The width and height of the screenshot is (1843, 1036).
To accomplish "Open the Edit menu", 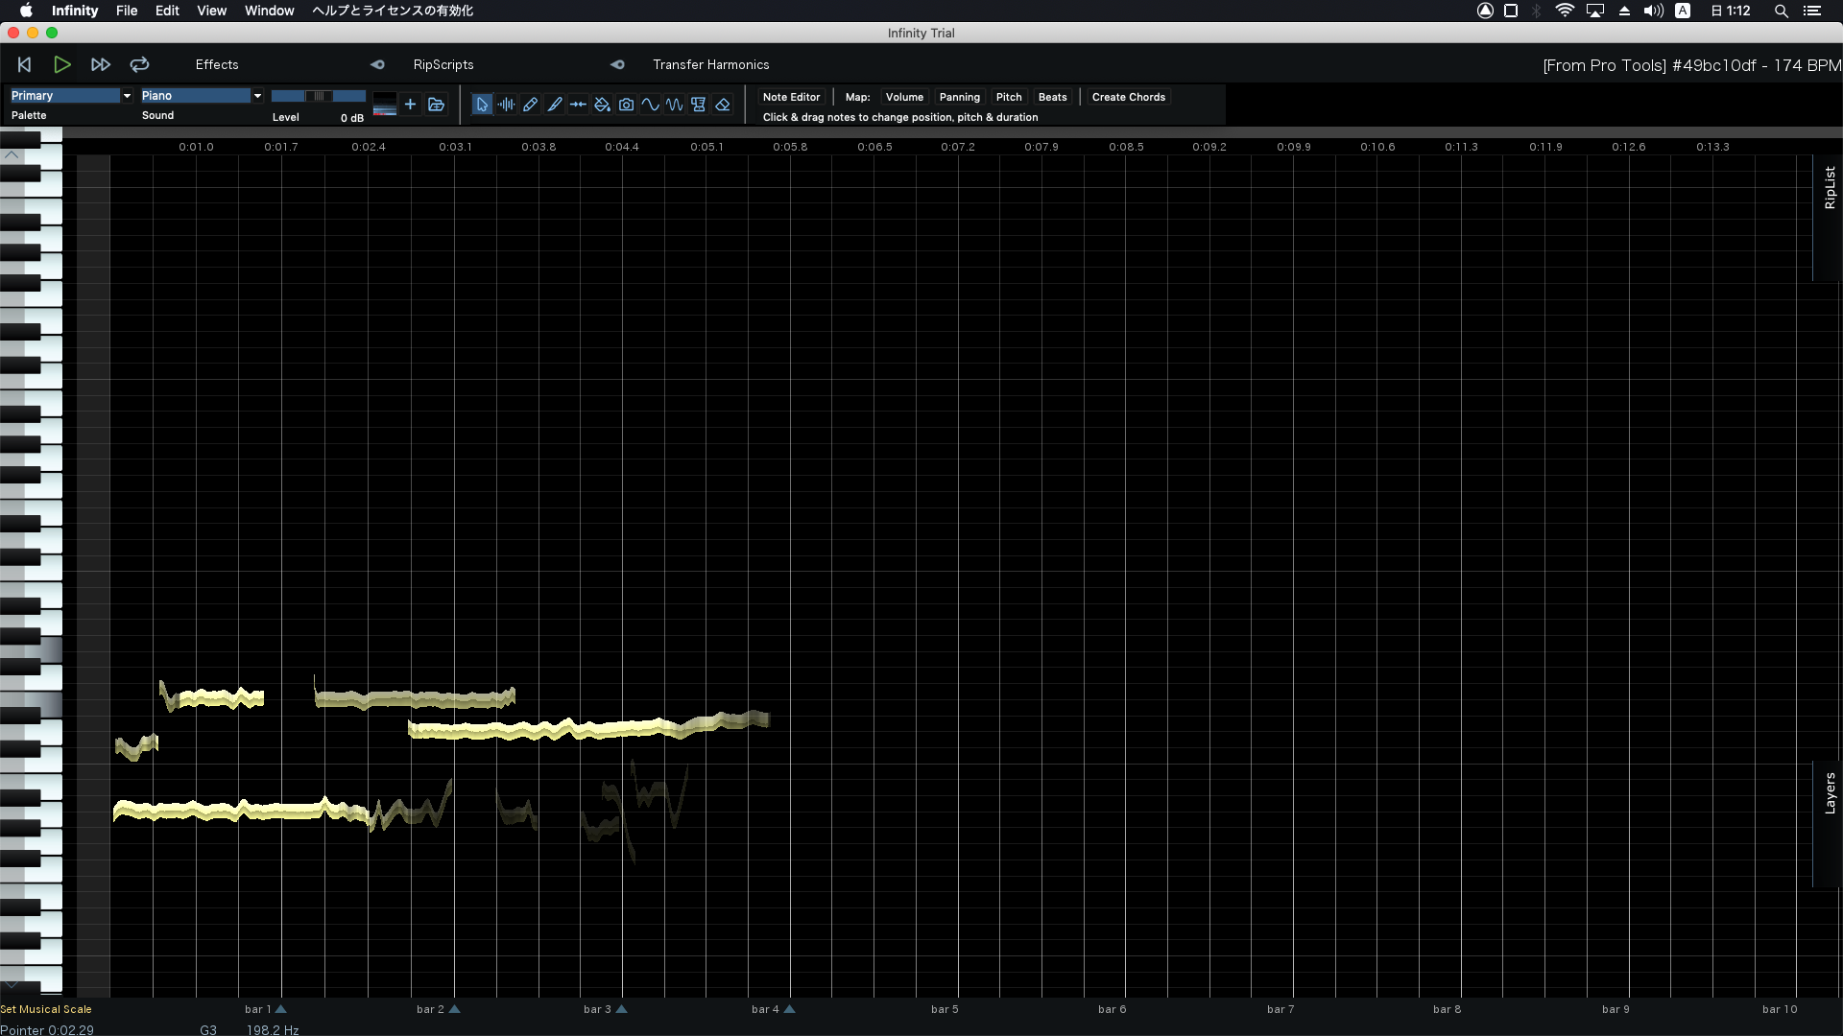I will 167,11.
